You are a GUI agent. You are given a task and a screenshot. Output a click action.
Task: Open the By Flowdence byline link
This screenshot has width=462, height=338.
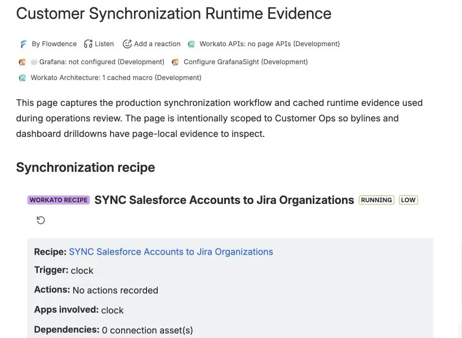click(54, 44)
